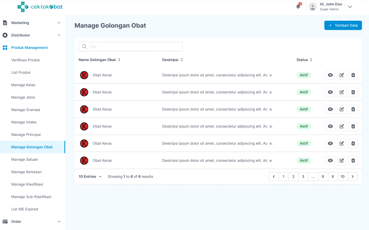The height and width of the screenshot is (230, 369).
Task: Delete the third Obat Keras row
Action: tap(353, 109)
